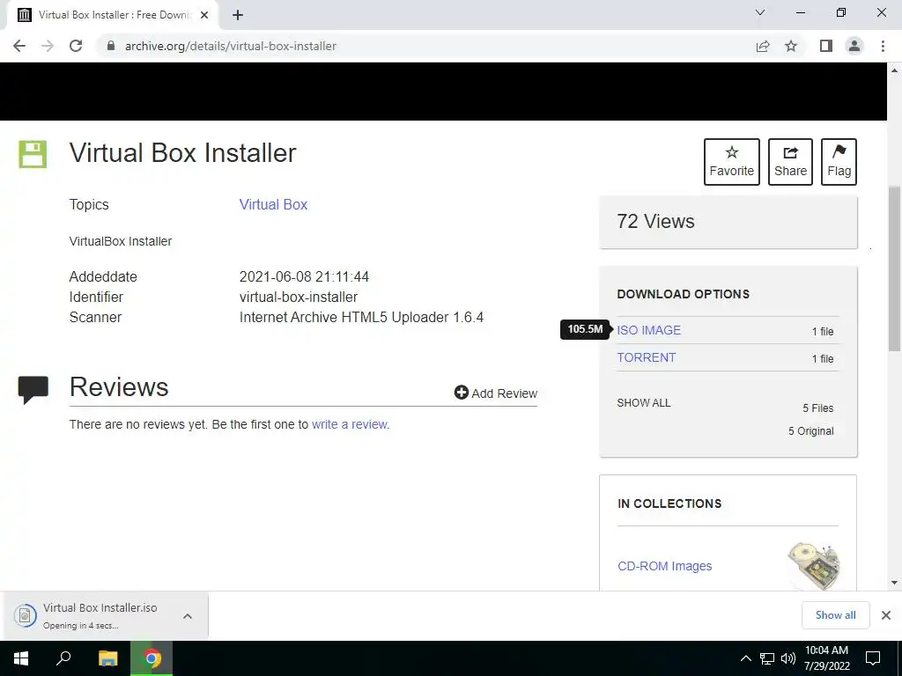Open the taskbar clock and calendar
This screenshot has width=902, height=676.
[x=826, y=658]
